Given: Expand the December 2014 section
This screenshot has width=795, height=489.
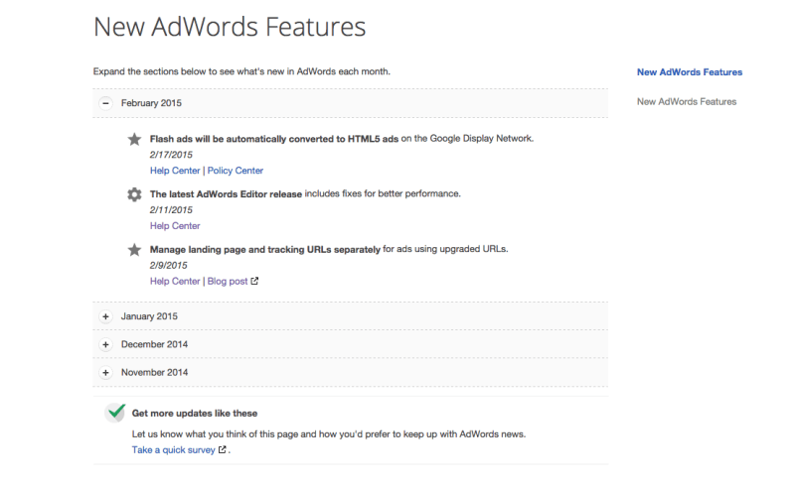Looking at the screenshot, I should (105, 345).
